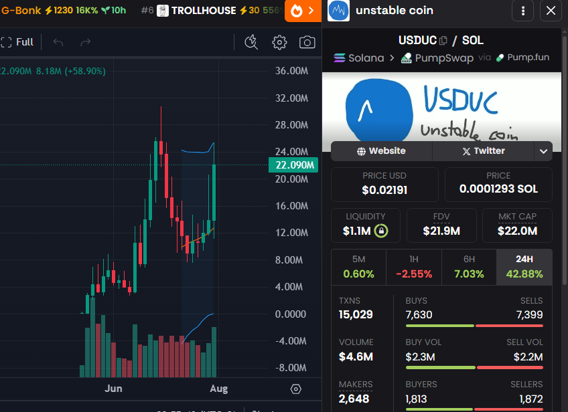
Task: Copy the USDUC token address
Action: tap(443, 41)
